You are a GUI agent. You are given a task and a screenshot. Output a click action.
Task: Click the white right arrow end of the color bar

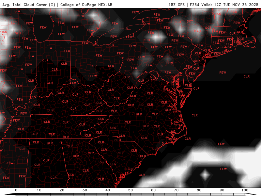click(x=251, y=194)
